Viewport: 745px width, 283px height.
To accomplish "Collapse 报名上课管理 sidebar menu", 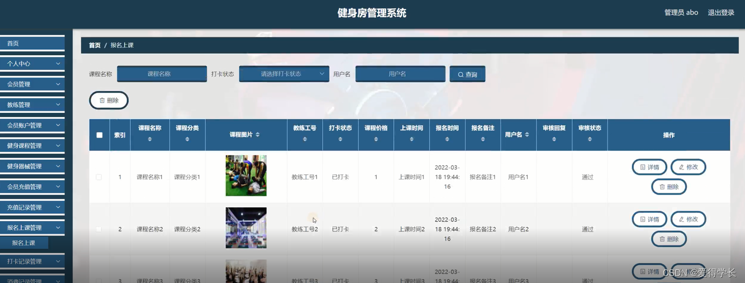I will coord(32,228).
